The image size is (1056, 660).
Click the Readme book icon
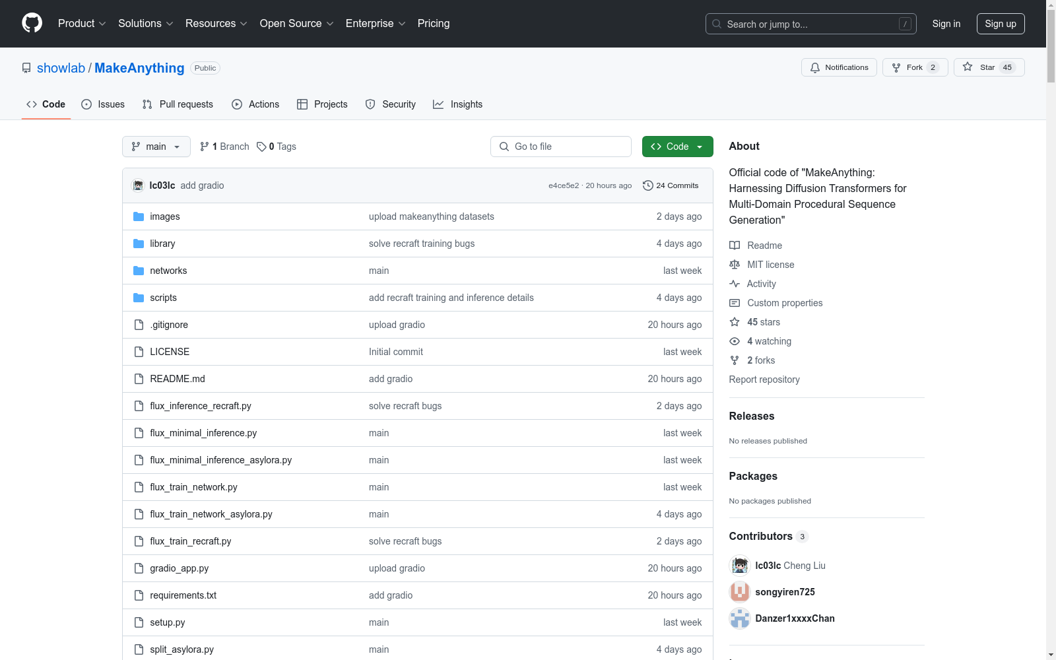pyautogui.click(x=735, y=246)
